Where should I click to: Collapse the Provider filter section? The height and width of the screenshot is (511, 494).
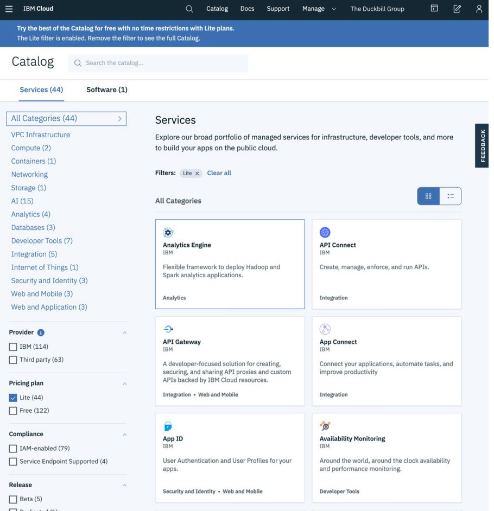[124, 333]
